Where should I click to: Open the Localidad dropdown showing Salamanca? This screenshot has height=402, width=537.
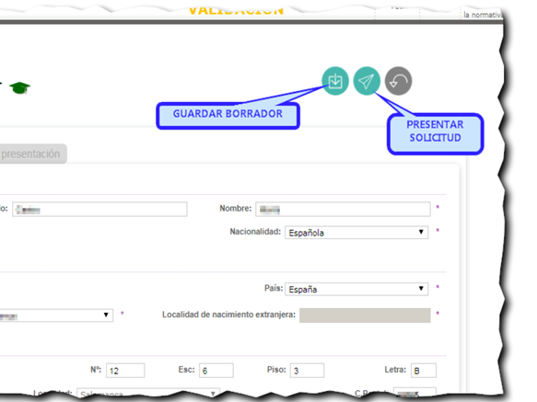148,393
